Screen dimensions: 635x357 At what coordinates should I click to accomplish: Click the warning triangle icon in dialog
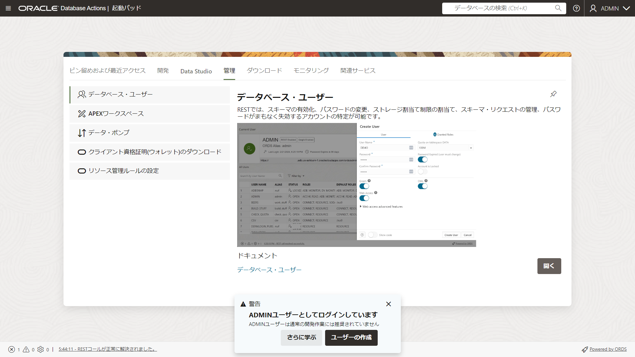[243, 304]
